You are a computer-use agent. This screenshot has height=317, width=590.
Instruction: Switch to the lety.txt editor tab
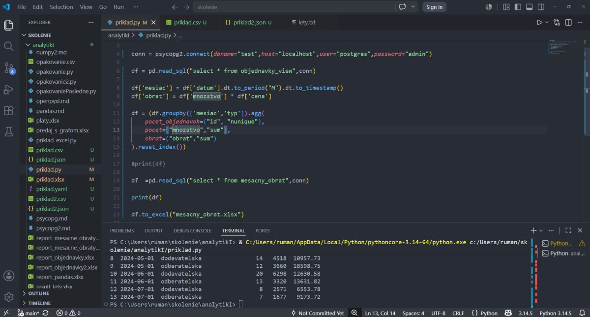click(x=306, y=23)
